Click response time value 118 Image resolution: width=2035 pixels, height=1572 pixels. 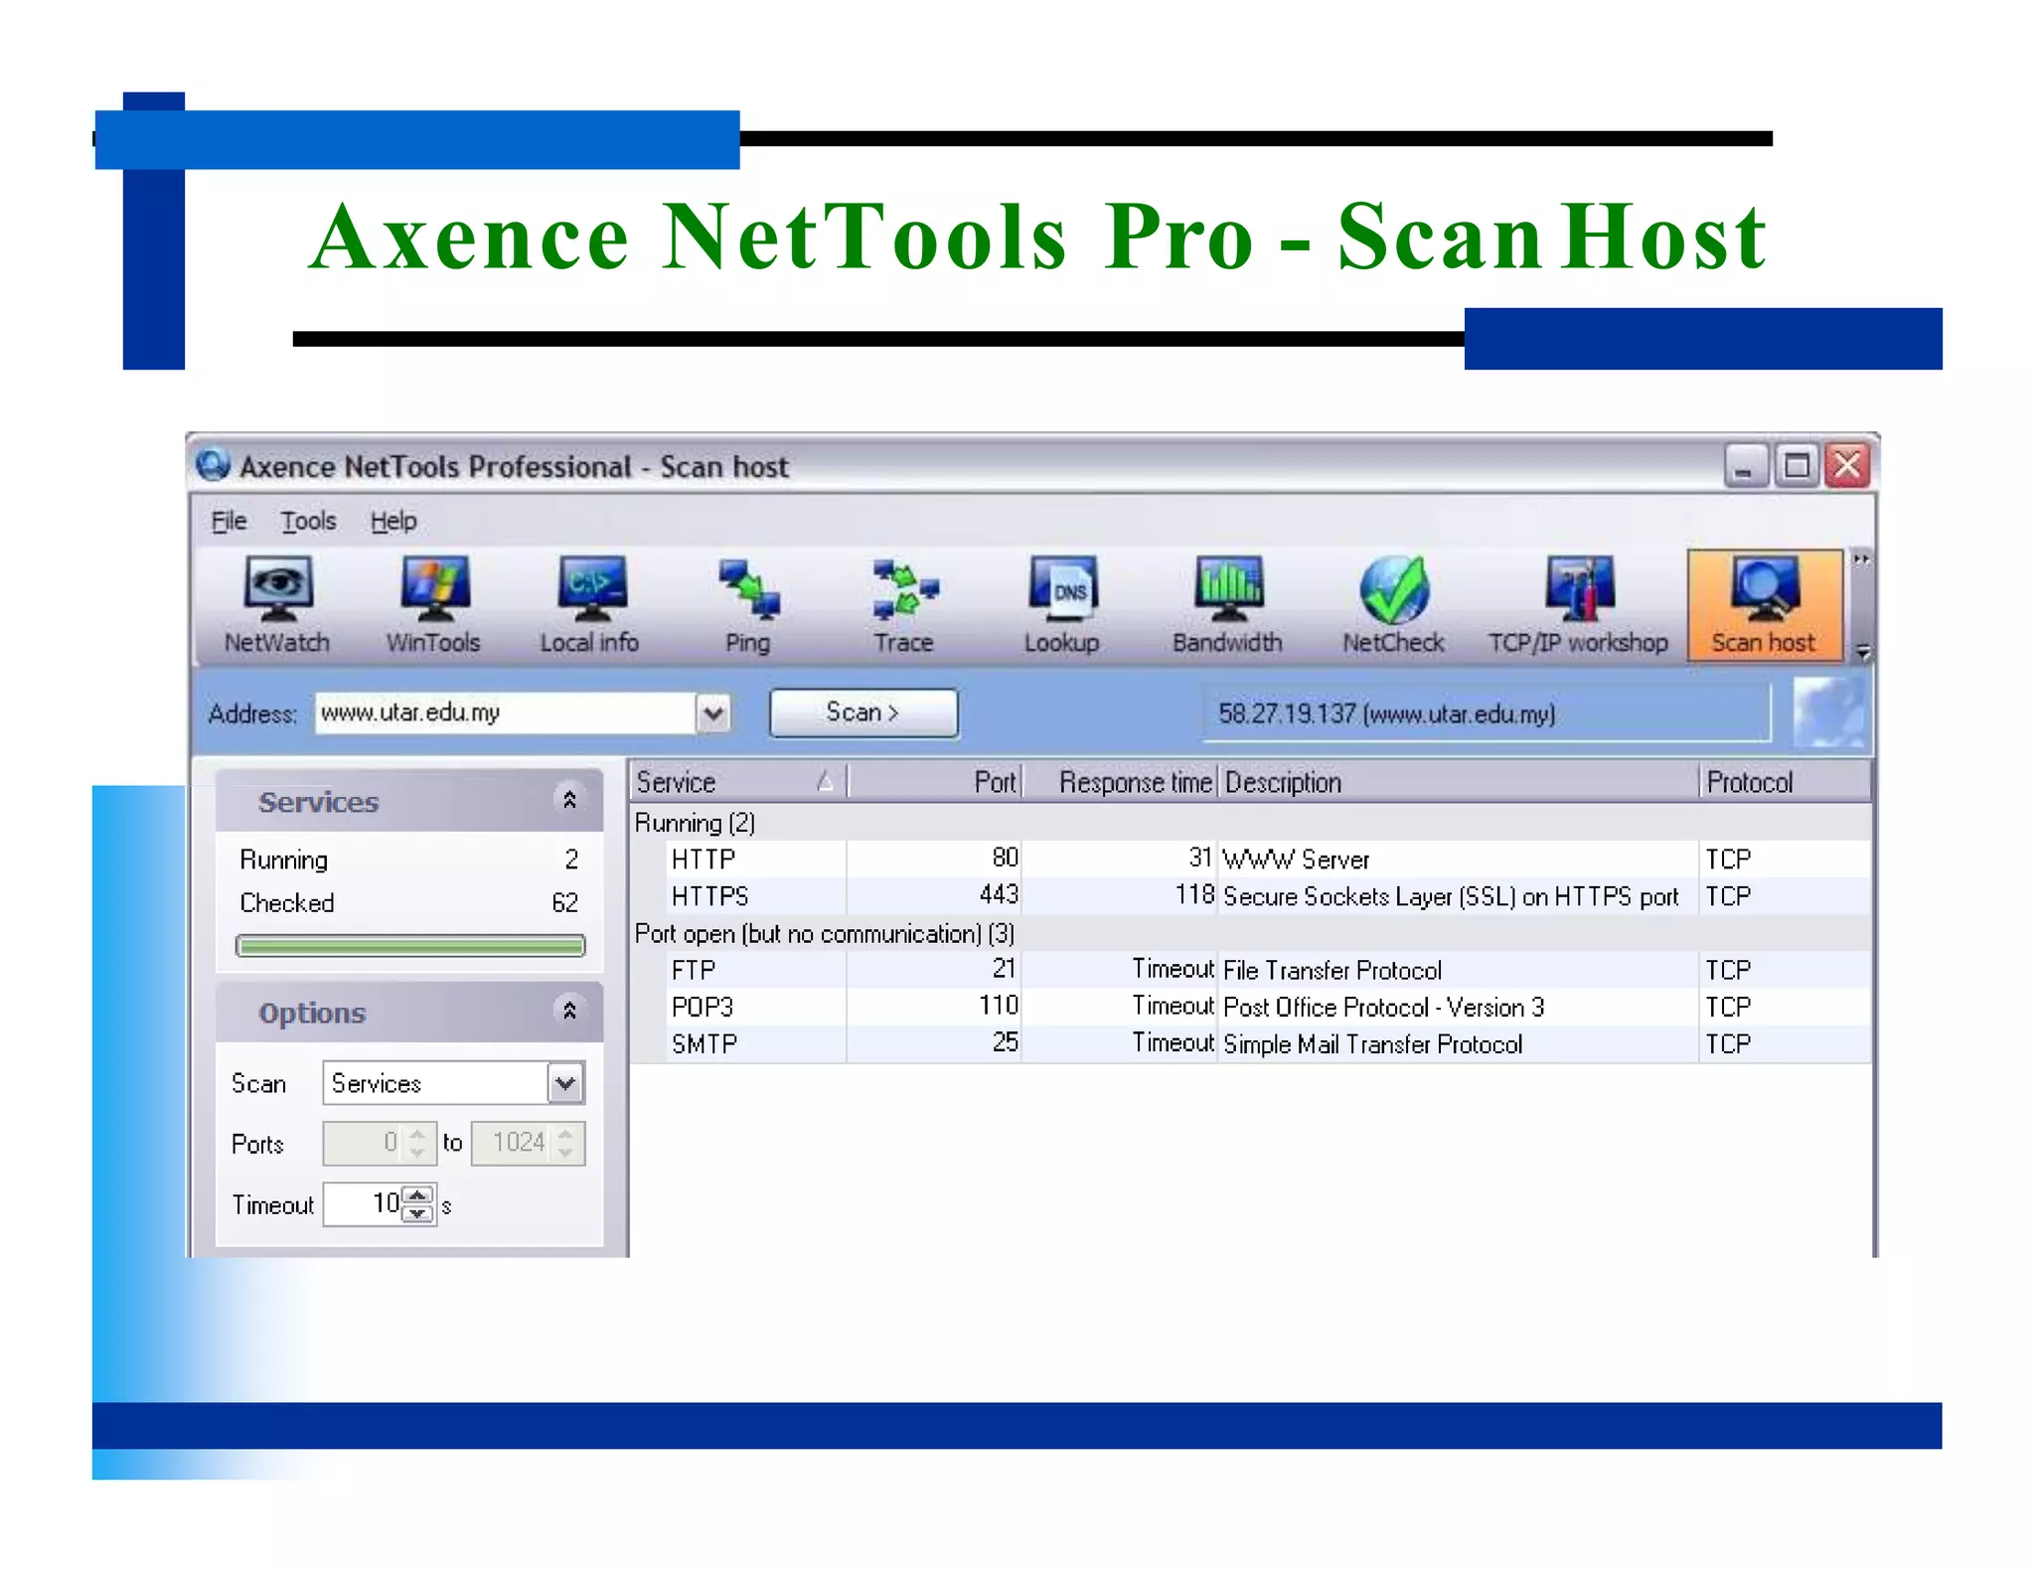(1194, 894)
